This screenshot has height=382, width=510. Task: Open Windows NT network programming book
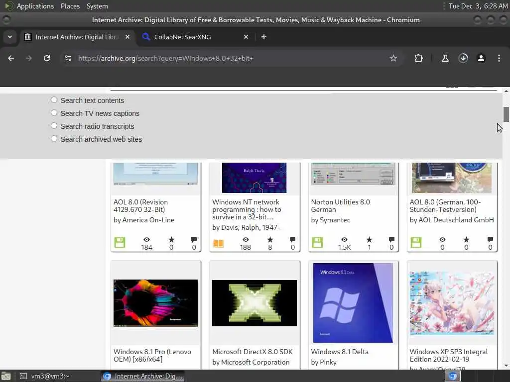click(247, 209)
